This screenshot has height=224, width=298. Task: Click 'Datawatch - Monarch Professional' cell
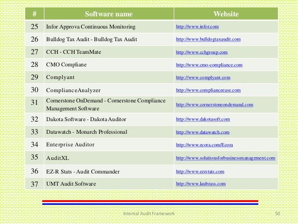(x=109, y=132)
